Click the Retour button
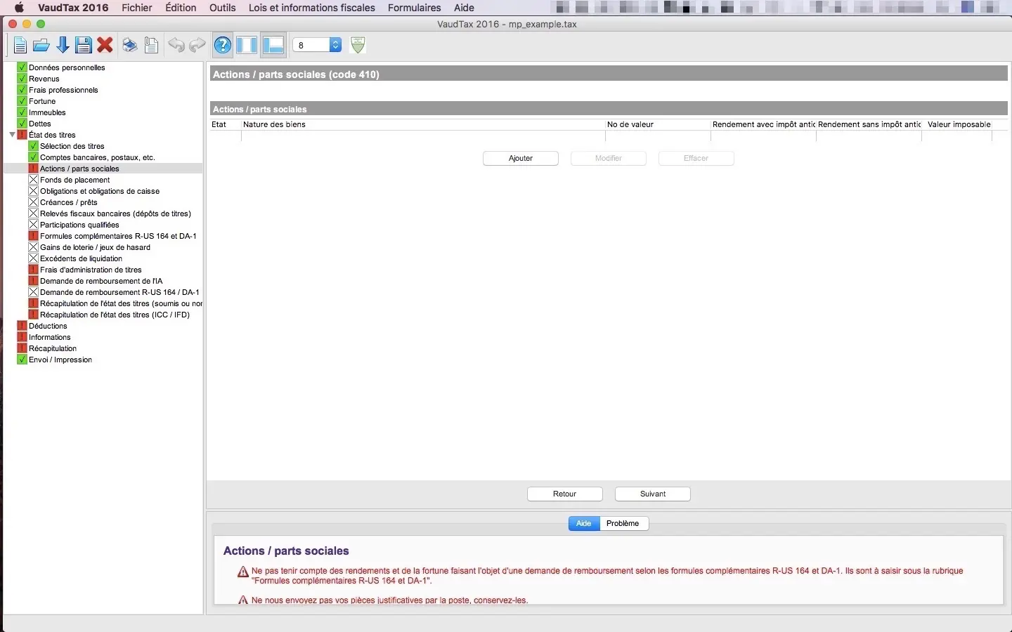 565,494
